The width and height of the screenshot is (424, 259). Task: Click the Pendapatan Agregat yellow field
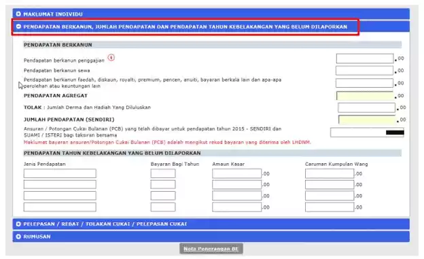point(365,96)
